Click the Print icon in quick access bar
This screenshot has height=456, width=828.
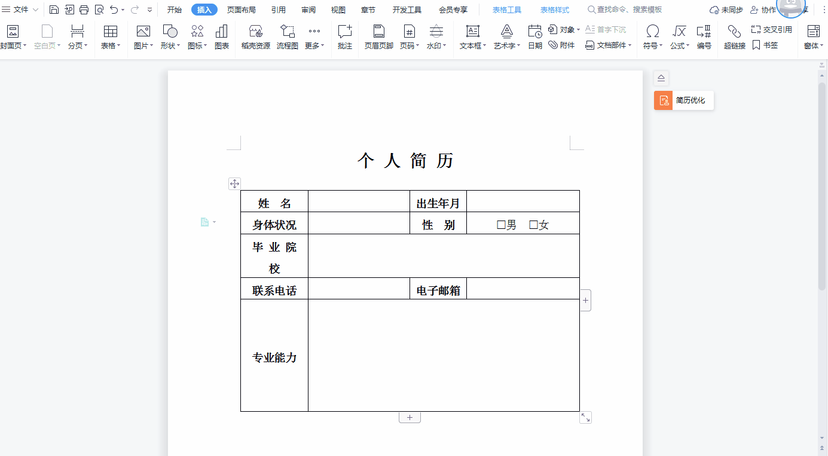pos(84,10)
